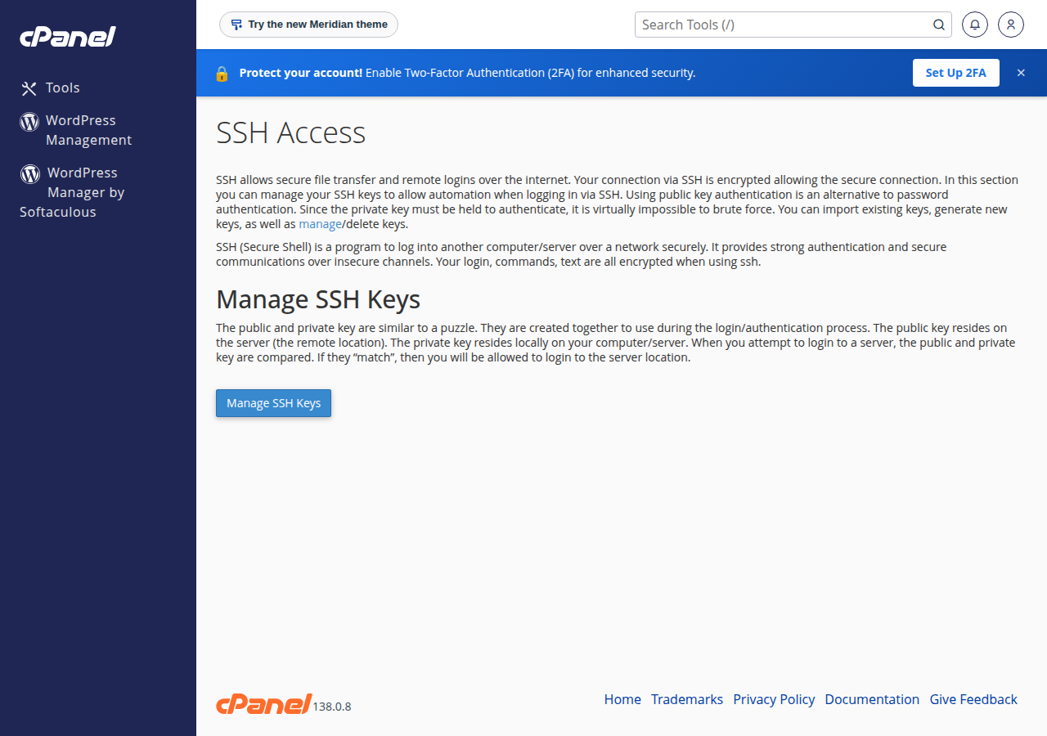Open the notifications bell icon

[974, 25]
